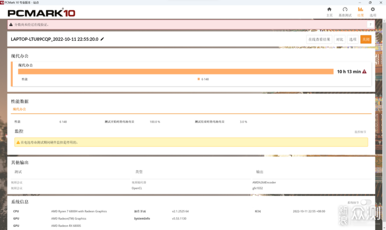386x230 pixels.
Task: Open the Results (结果) bar chart icon
Action: point(360,10)
